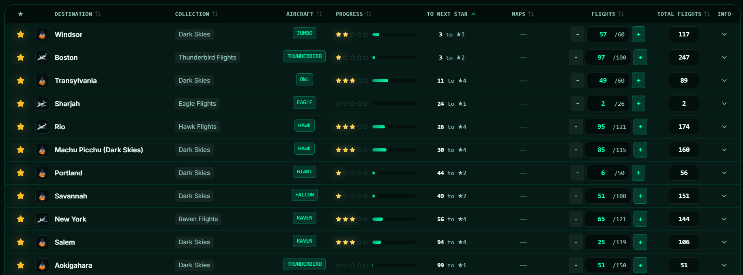The width and height of the screenshot is (743, 275).
Task: Click the OWL aircraft badge
Action: [x=305, y=79]
